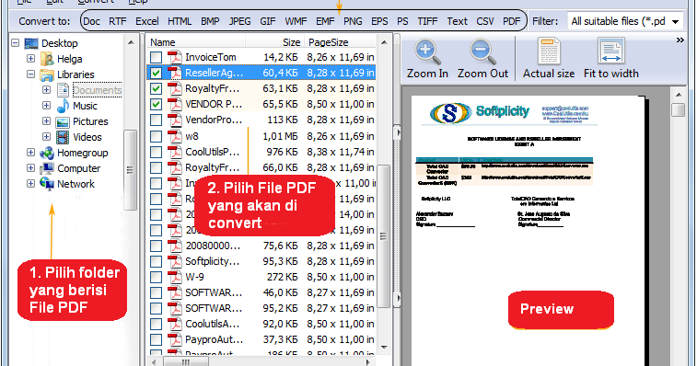697x366 pixels.
Task: Click PDF icon next to CoolutilsA…
Action: (175, 325)
